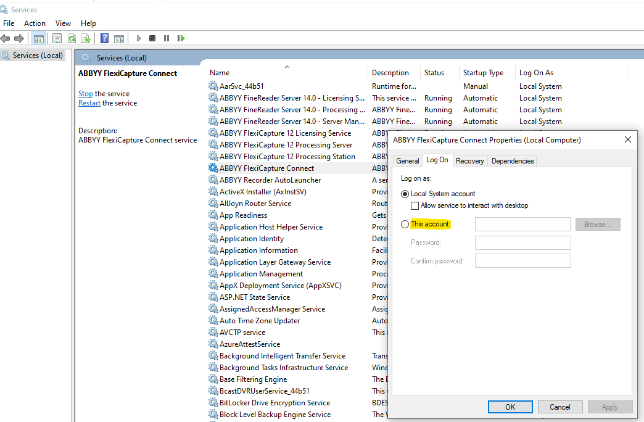Select Block Level Backup Engine Service
644x422 pixels.
pos(275,414)
